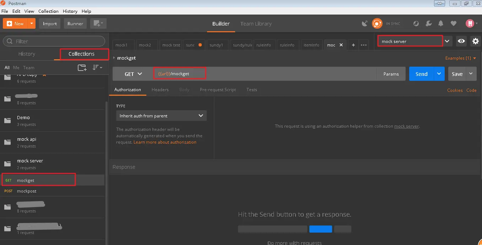This screenshot has width=482, height=245.
Task: Open the Inherit auth from parent dropdown
Action: pos(161,116)
